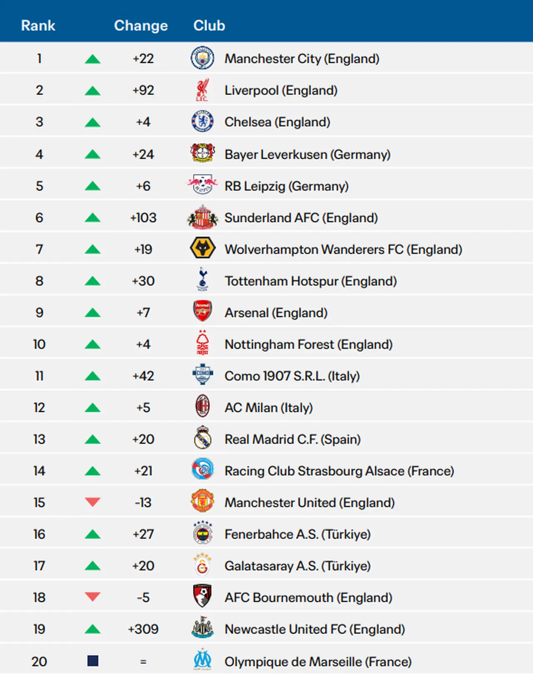This screenshot has width=533, height=675.
Task: Sort by the Change column header
Action: 141,25
